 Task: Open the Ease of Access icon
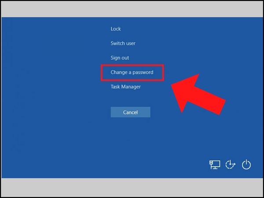[x=231, y=165]
